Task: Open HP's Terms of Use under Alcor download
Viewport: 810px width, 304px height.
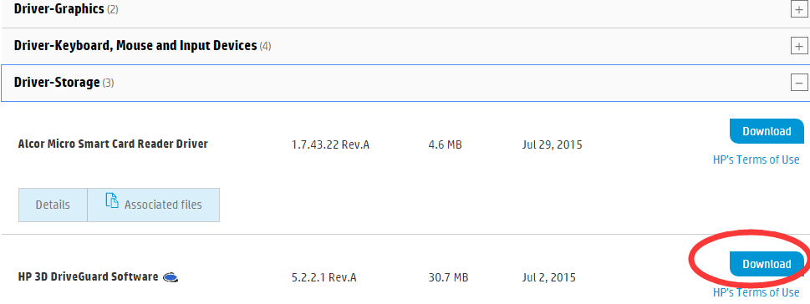Action: pyautogui.click(x=756, y=160)
